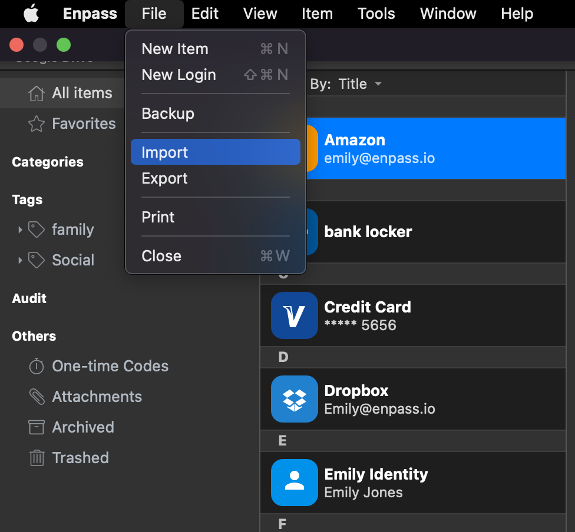Viewport: 575px width, 532px height.
Task: Click the Trashed bin icon
Action: point(37,458)
